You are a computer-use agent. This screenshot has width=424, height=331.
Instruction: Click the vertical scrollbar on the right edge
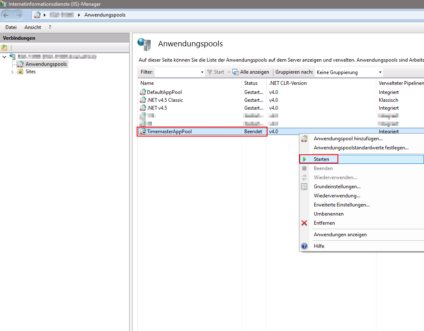click(422, 165)
